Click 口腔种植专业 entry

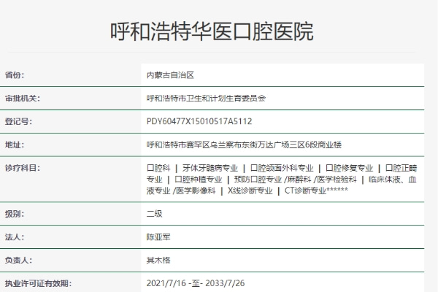(x=198, y=179)
